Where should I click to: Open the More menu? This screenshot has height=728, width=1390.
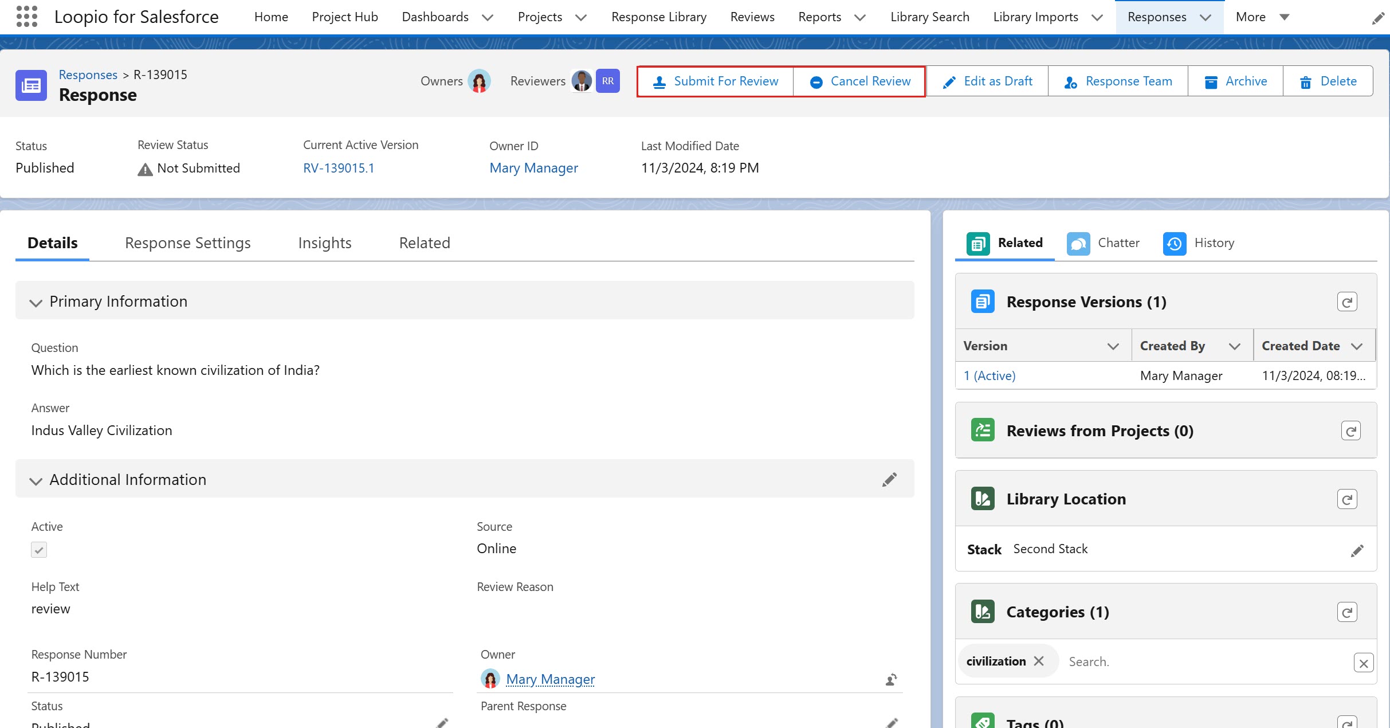click(1262, 17)
